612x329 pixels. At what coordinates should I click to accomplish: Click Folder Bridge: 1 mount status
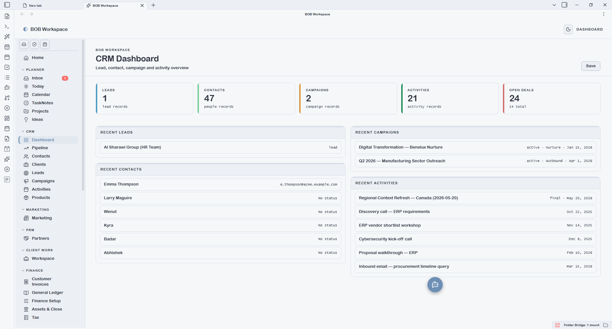pyautogui.click(x=581, y=325)
